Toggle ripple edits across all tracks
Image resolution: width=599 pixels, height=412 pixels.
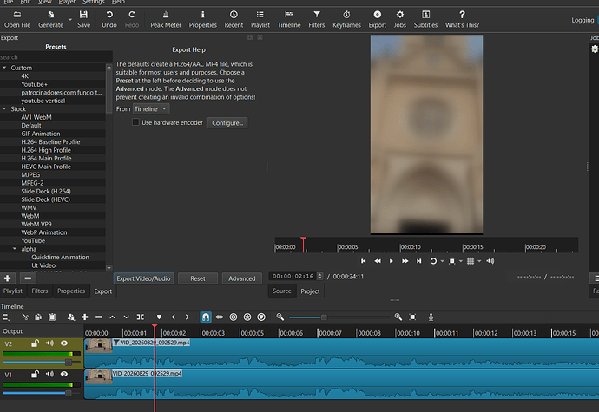pyautogui.click(x=247, y=317)
